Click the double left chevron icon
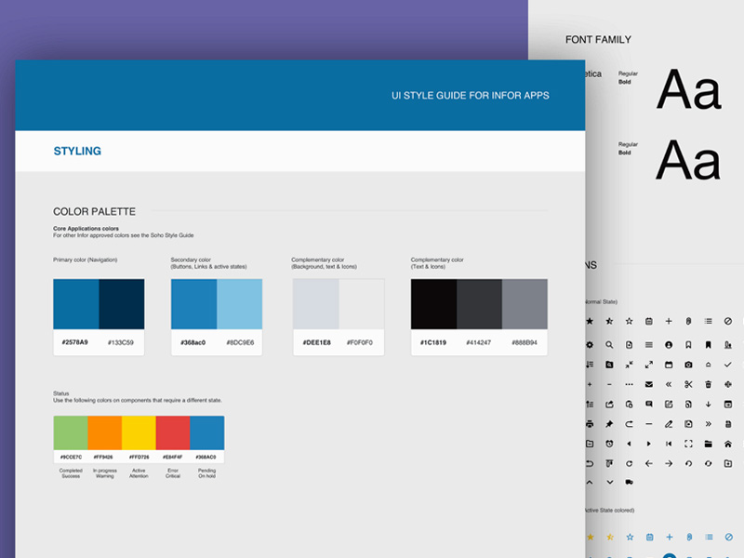The height and width of the screenshot is (558, 744). click(669, 384)
